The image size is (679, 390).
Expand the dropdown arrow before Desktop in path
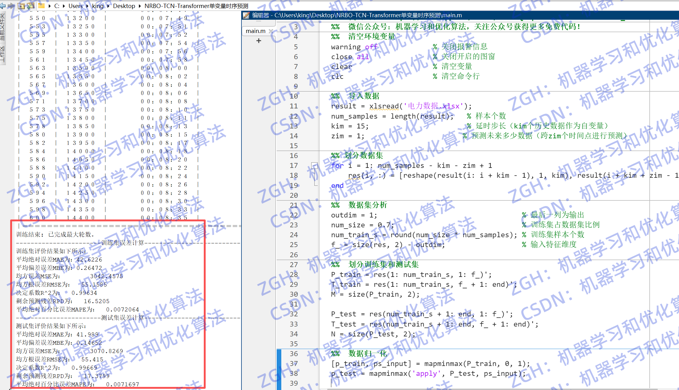pos(108,6)
